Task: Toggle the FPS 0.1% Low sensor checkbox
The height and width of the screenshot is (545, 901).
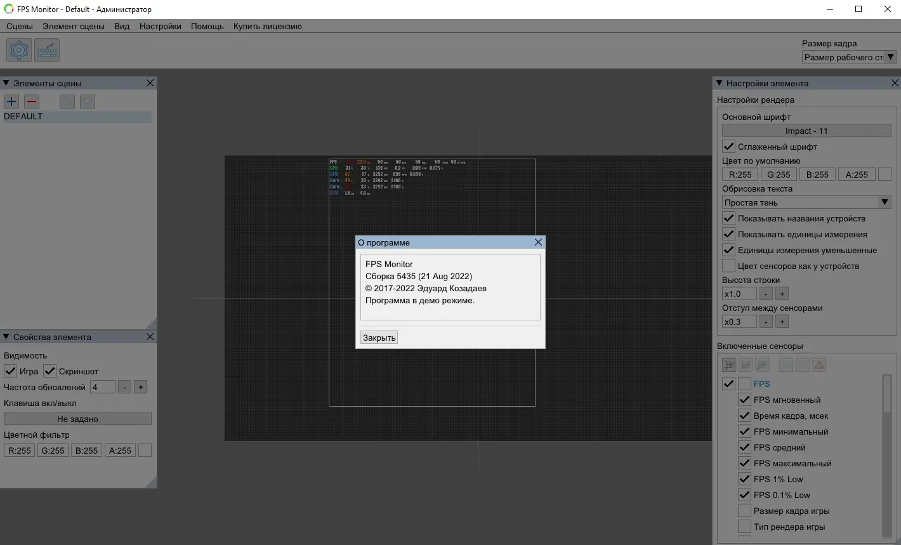Action: pyautogui.click(x=744, y=495)
